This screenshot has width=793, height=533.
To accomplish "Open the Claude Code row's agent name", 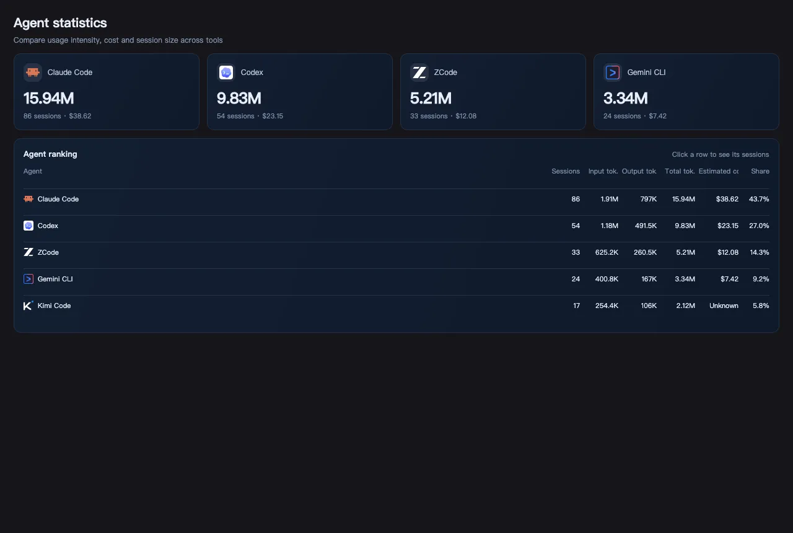I will click(x=58, y=199).
